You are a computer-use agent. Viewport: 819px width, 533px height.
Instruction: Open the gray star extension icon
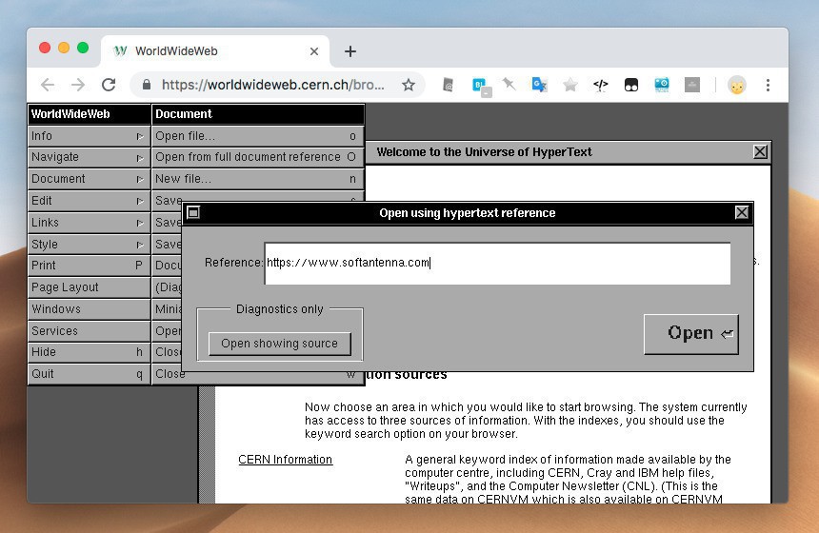[x=569, y=85]
